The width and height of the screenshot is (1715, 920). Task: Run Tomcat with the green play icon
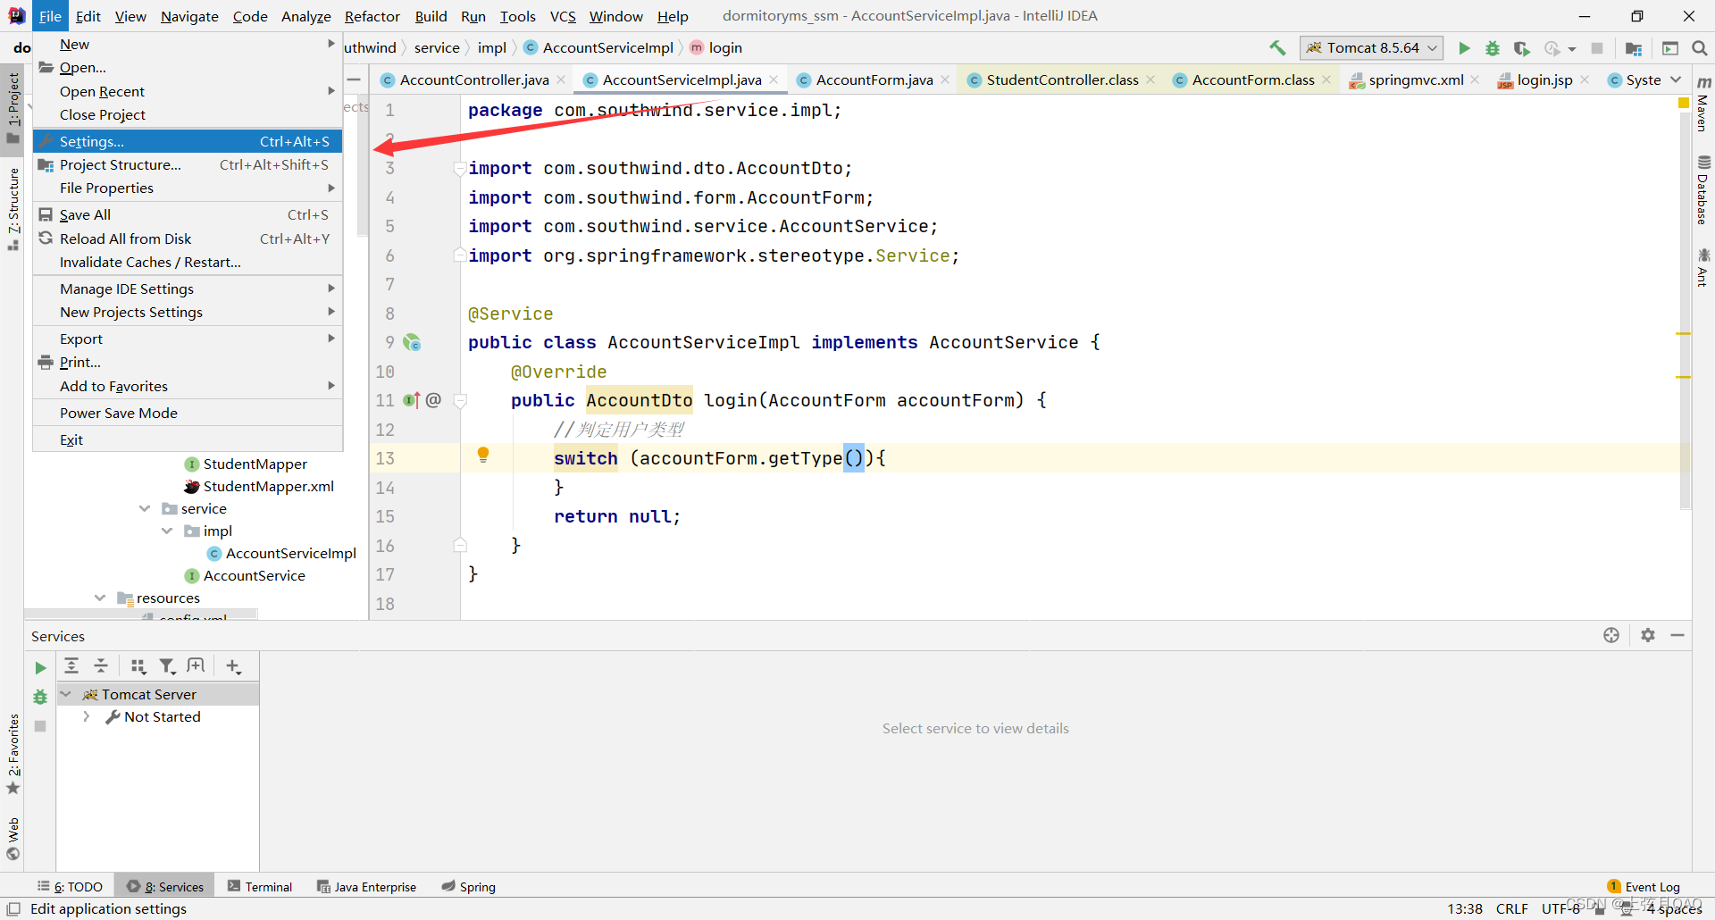(1464, 48)
